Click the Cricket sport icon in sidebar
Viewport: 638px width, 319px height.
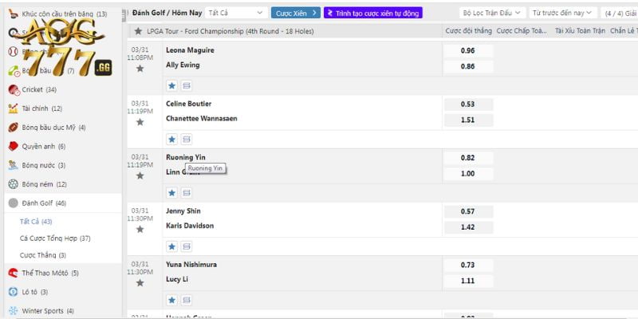tap(13, 90)
